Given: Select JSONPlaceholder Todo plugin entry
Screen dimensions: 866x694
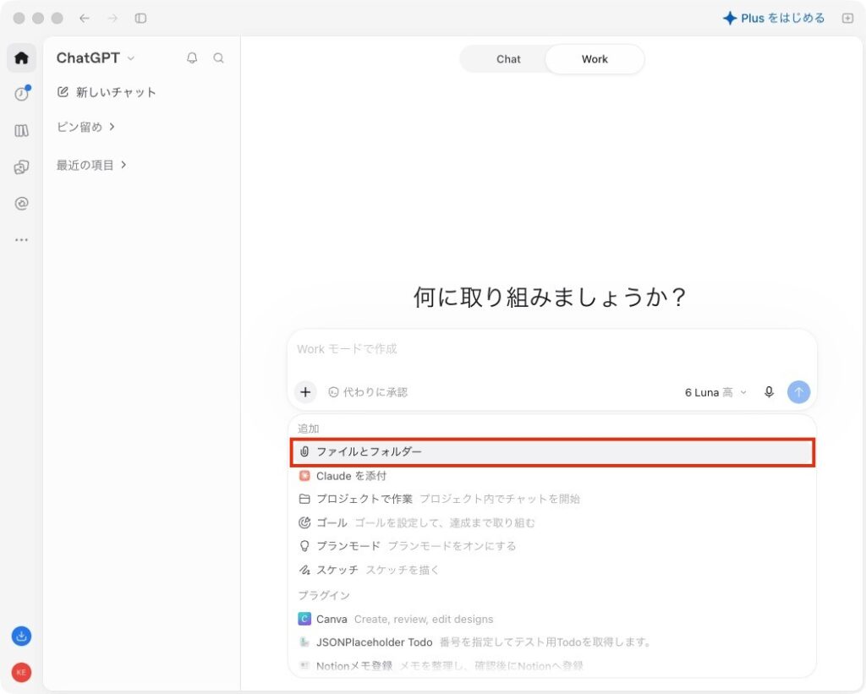Looking at the screenshot, I should click(552, 642).
